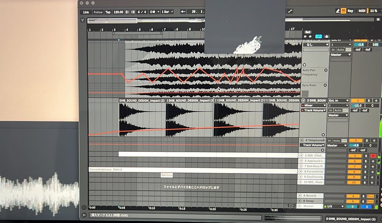Open the なし device chooser dropdown
Screen dimensions: 382x223
coord(316,45)
